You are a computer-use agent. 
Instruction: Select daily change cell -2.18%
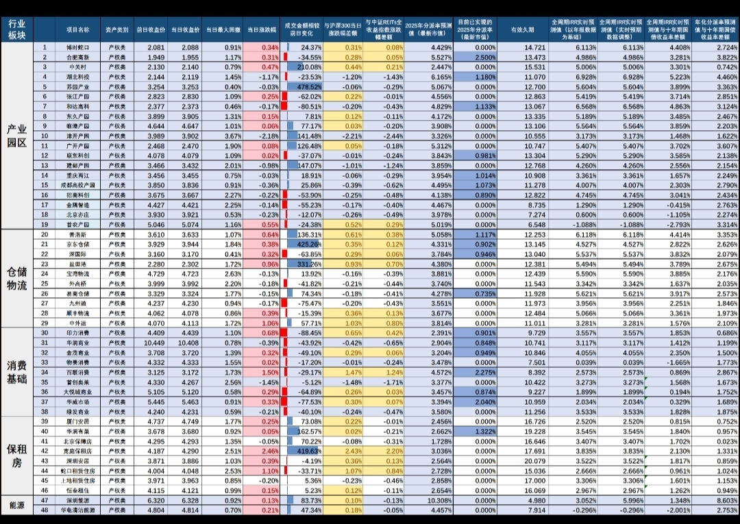(x=262, y=136)
